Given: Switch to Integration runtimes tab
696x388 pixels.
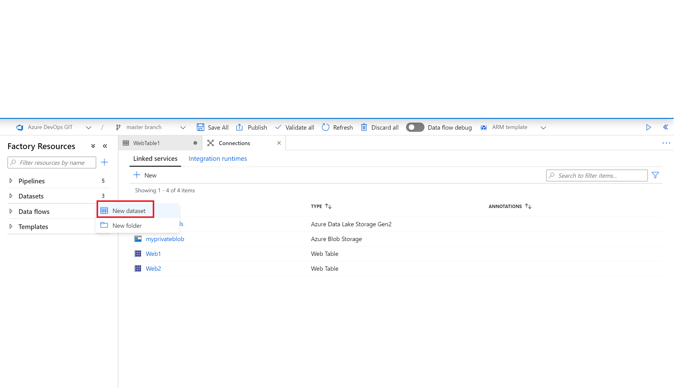Looking at the screenshot, I should (x=217, y=159).
